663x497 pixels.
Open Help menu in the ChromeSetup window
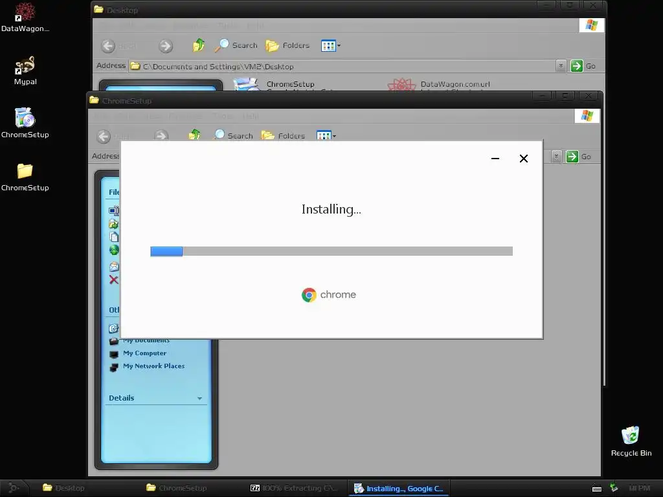click(x=251, y=116)
